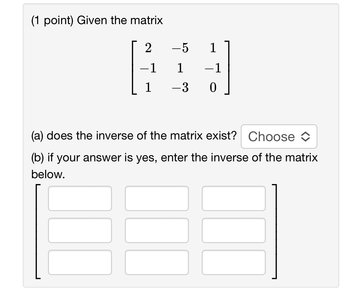Select the middle-left entry field of the answer matrix

click(x=80, y=230)
